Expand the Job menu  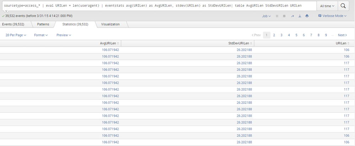266,16
